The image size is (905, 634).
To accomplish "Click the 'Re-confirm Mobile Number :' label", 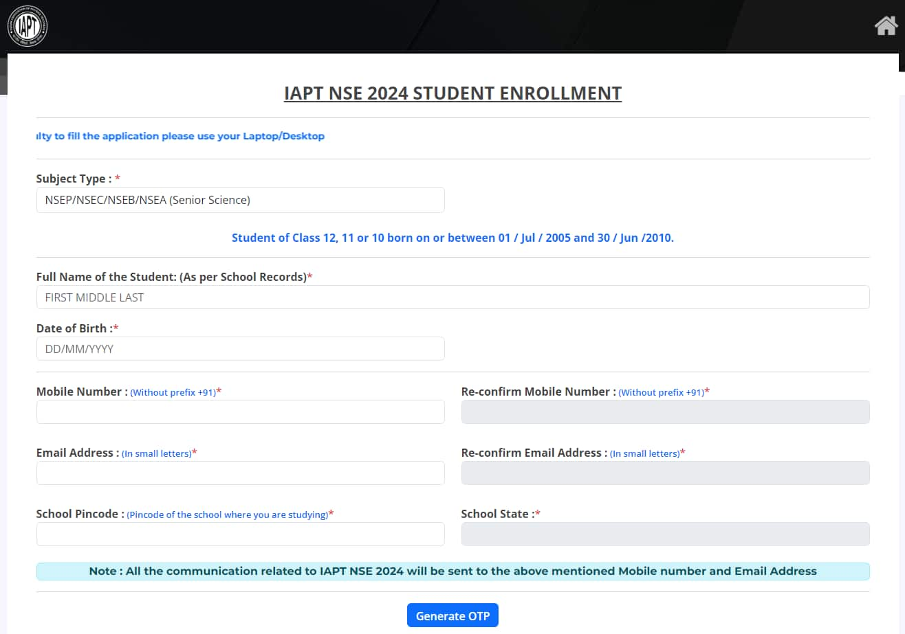I will [x=538, y=392].
